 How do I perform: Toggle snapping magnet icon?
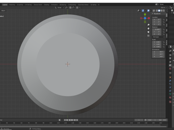point(70,8)
